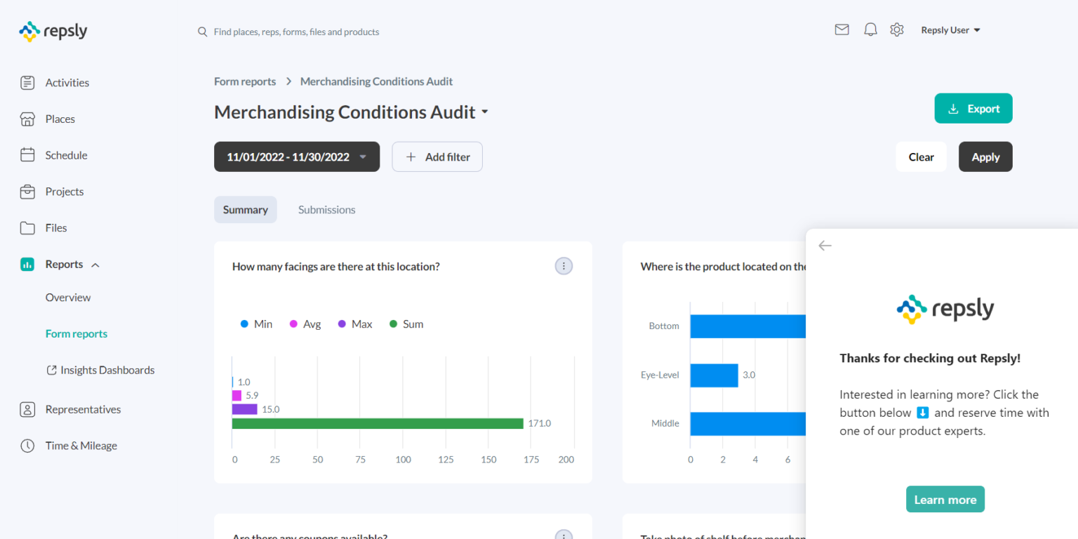The height and width of the screenshot is (539, 1078).
Task: Toggle the Min series in the legend
Action: tap(256, 324)
